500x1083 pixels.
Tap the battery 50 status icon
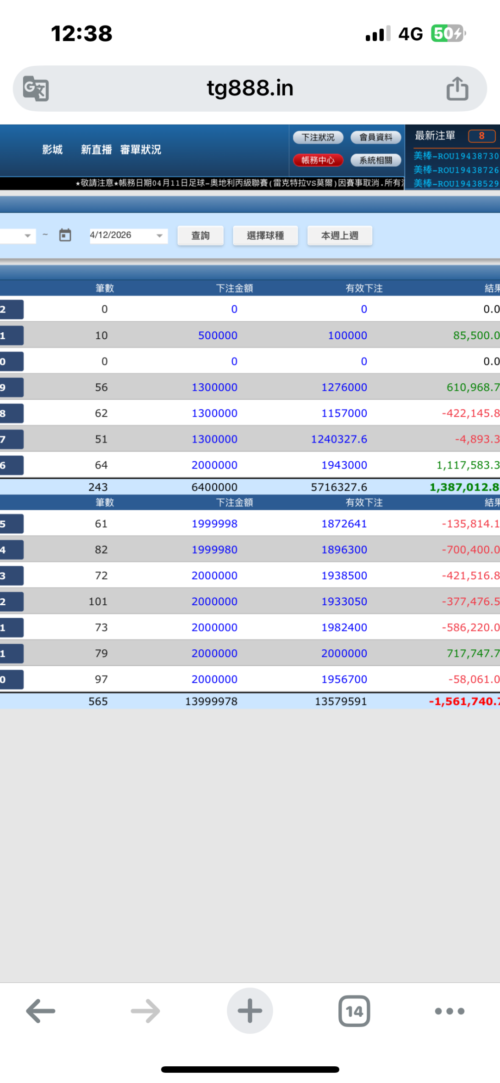tap(448, 33)
